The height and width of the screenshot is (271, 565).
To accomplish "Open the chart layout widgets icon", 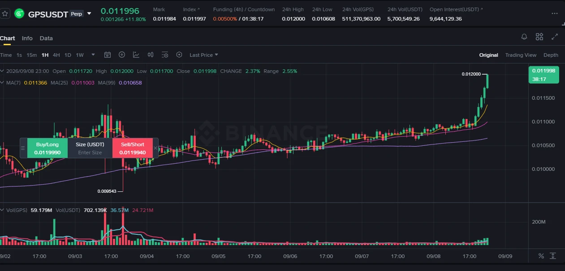I will (539, 37).
